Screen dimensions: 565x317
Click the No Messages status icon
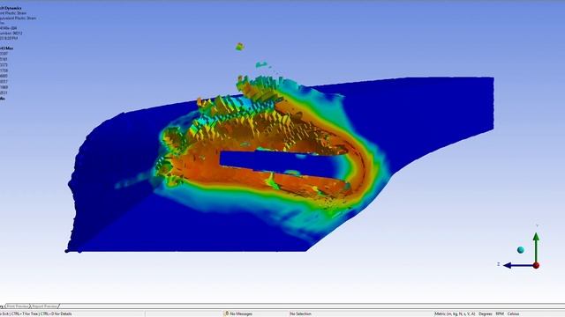[226, 313]
